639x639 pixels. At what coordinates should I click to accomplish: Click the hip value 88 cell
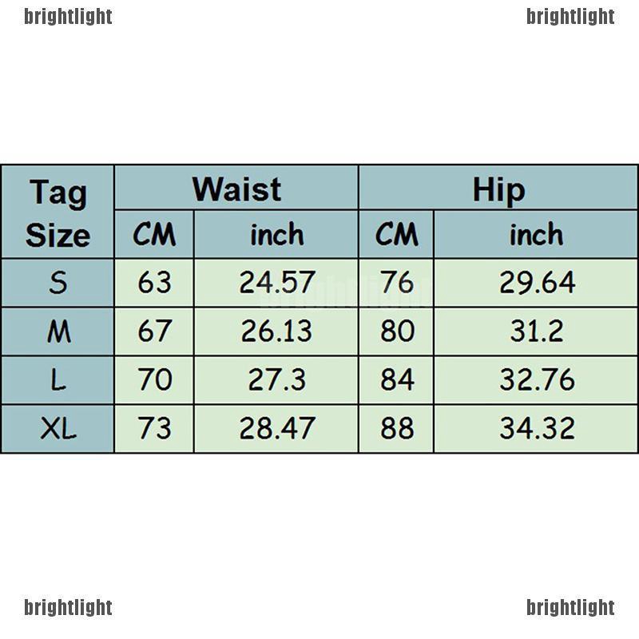coord(397,429)
